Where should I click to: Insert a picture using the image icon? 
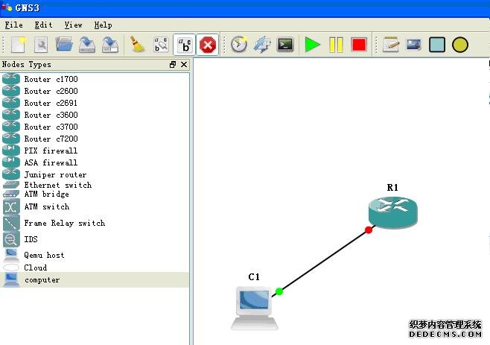pyautogui.click(x=414, y=45)
